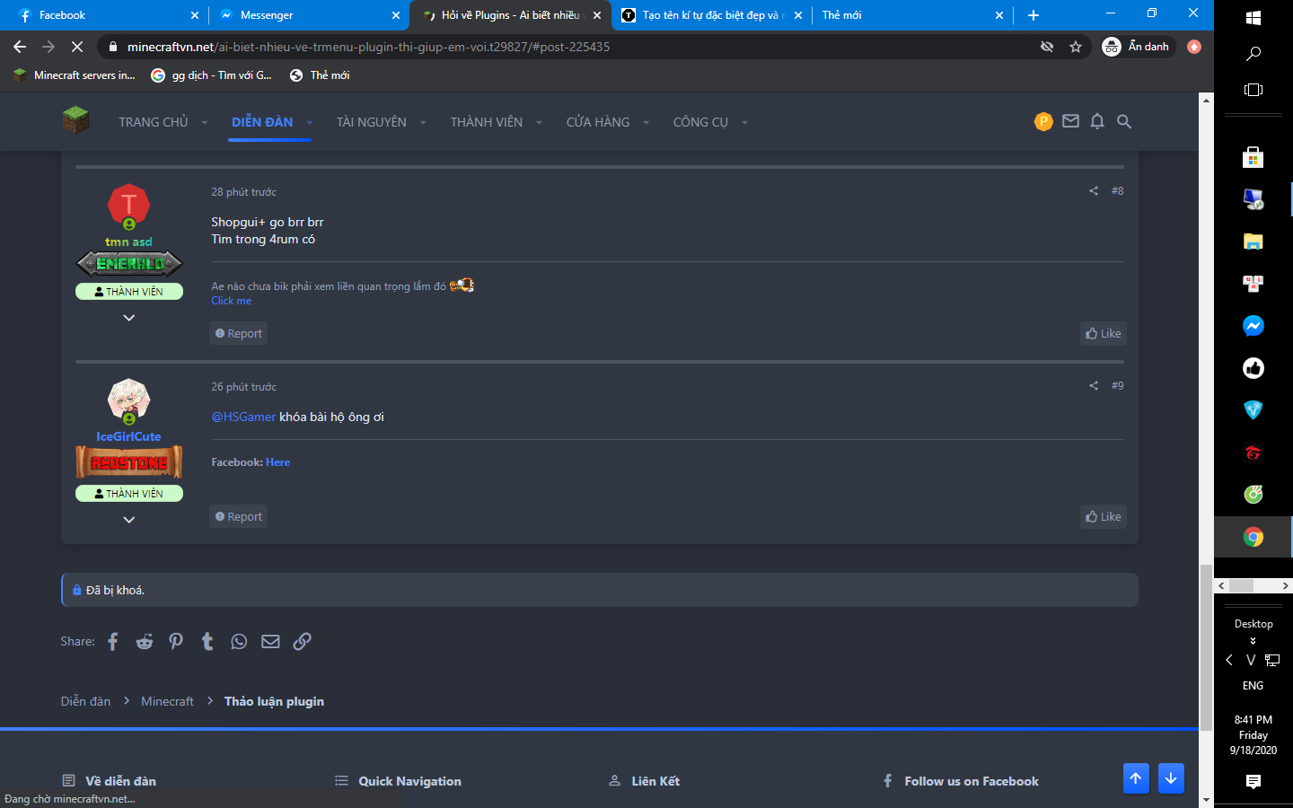Switch to the Messenger browser tab
The width and height of the screenshot is (1293, 808).
click(309, 15)
